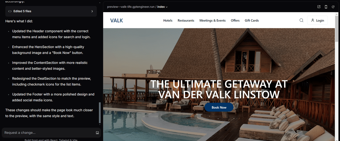Click the code brackets icon beside Edited 5 files
Image resolution: width=340 pixels, height=141 pixels.
point(10,11)
